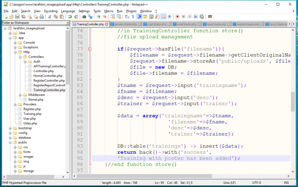This screenshot has width=298, height=187.
Task: Open Find with the binoculars icon
Action: click(x=84, y=17)
